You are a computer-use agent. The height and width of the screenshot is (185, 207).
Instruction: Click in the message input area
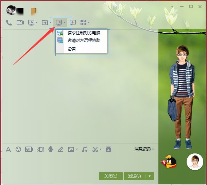pyautogui.click(x=80, y=163)
